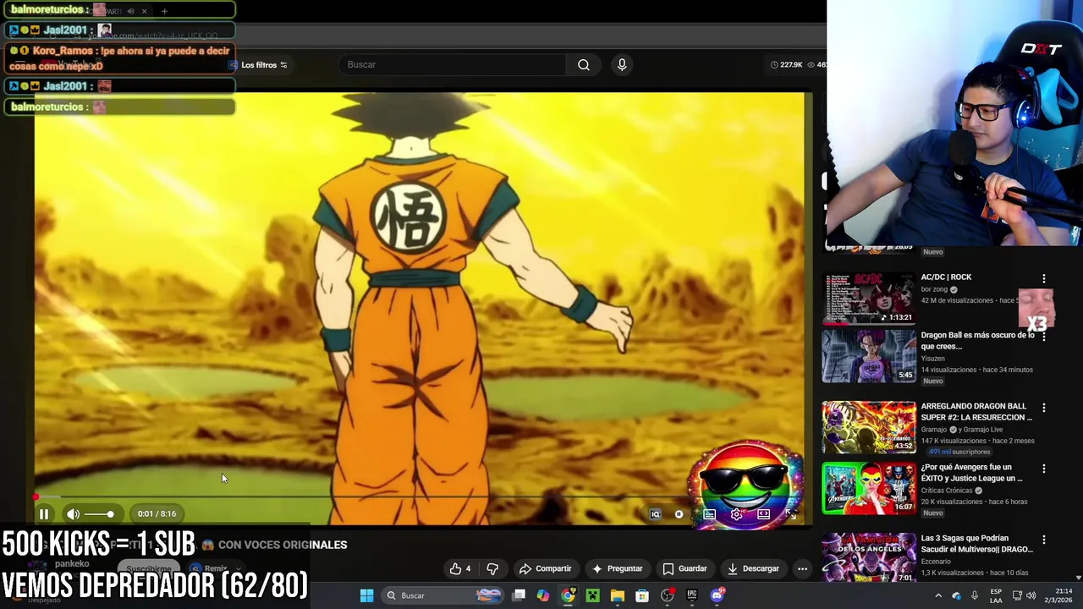Open Microsoft Store from the taskbar
The width and height of the screenshot is (1083, 609).
tap(642, 595)
